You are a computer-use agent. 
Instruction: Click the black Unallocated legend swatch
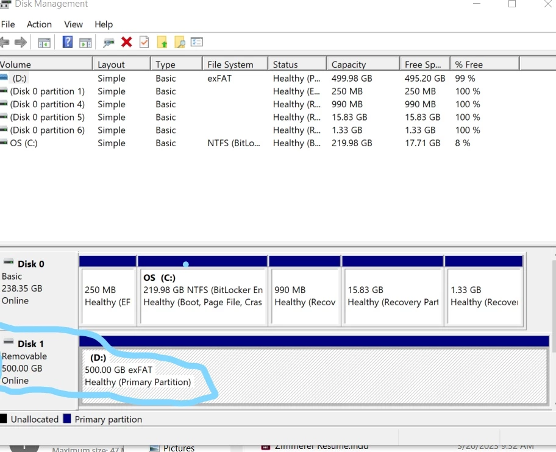point(4,418)
